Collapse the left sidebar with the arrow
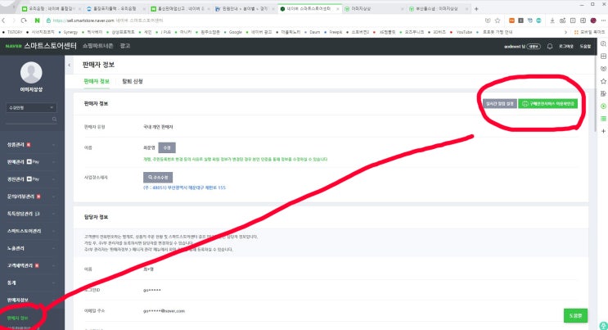Image resolution: width=608 pixels, height=330 pixels. (70, 65)
